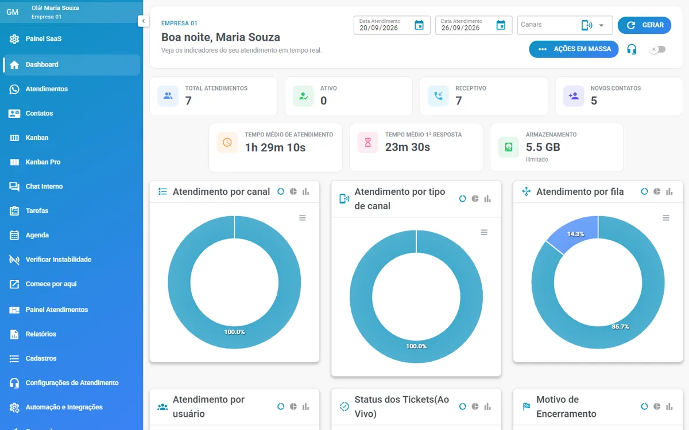This screenshot has height=430, width=689.
Task: Open the Atendimento por tipo de canal chart menu
Action: (x=484, y=232)
